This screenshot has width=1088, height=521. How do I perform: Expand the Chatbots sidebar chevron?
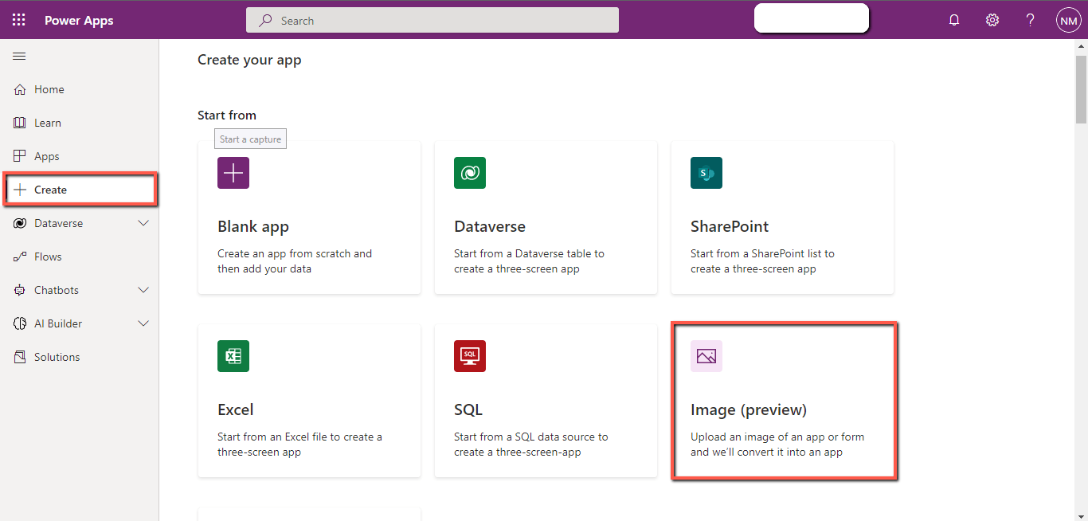(x=143, y=290)
